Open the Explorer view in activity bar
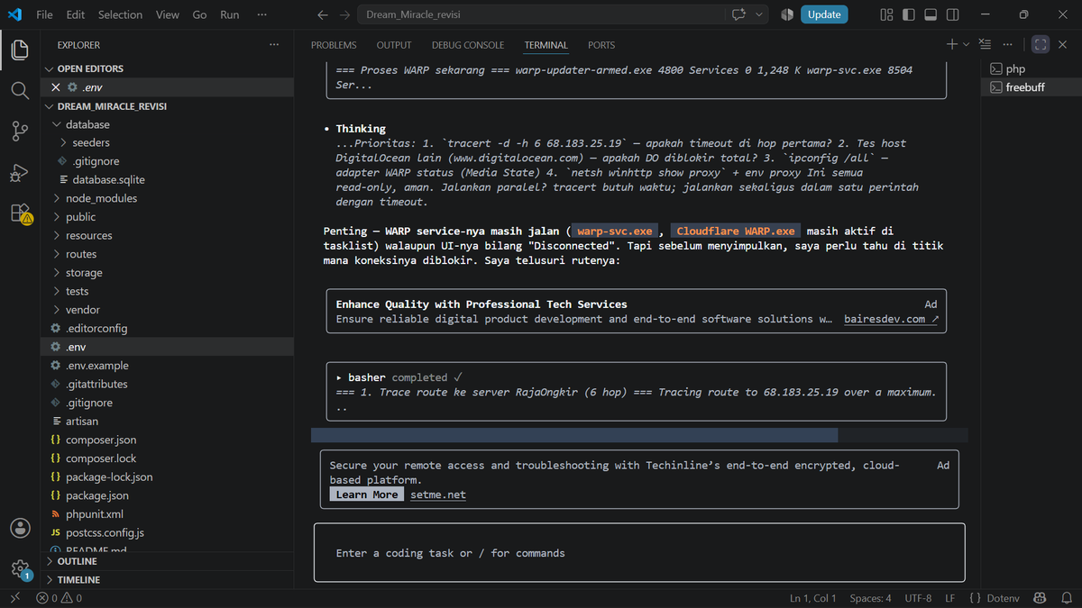The width and height of the screenshot is (1082, 608). point(20,50)
